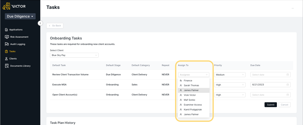Click the Cancel button
The width and height of the screenshot is (303, 125).
tap(284, 105)
